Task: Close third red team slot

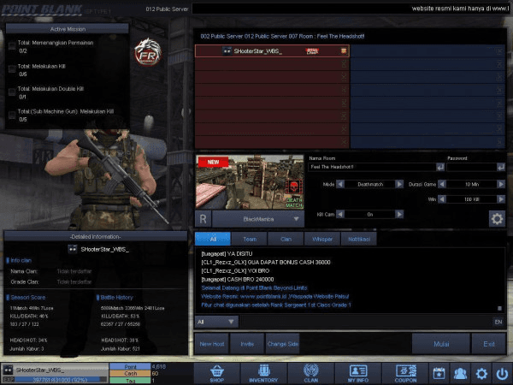Action: pos(344,77)
